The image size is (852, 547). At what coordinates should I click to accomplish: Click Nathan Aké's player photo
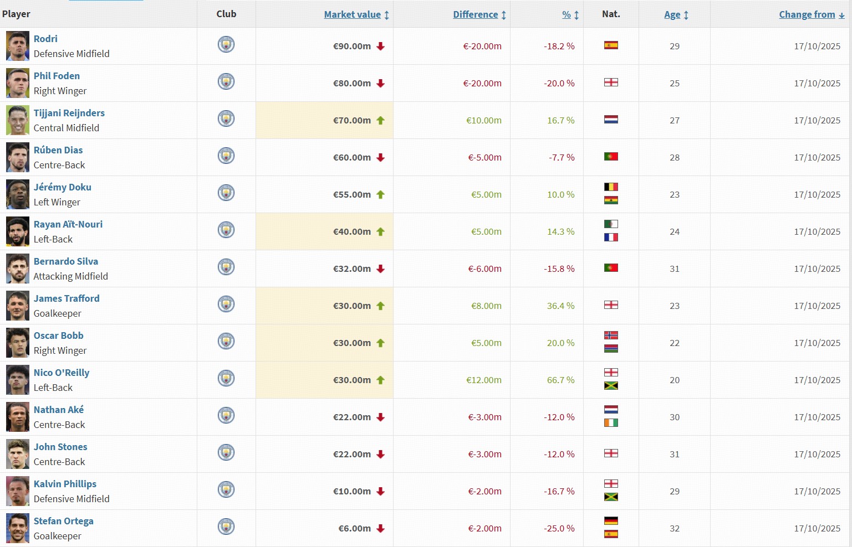coord(18,417)
